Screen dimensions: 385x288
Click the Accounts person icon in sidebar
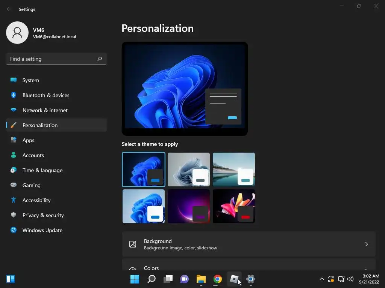point(14,155)
